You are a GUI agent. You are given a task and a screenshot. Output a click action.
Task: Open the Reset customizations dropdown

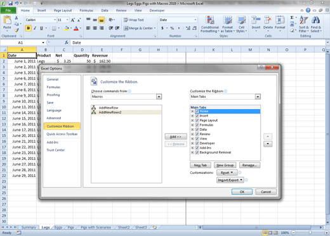click(x=227, y=173)
